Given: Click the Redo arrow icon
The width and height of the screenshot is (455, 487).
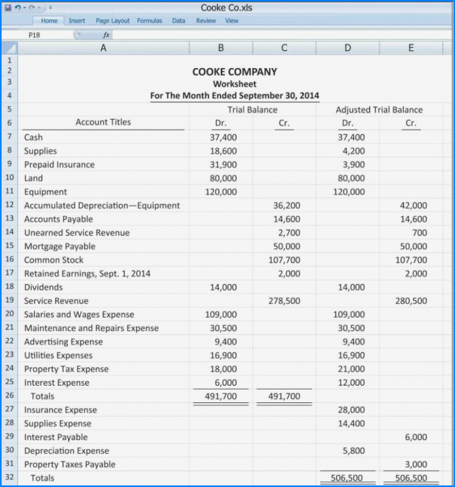Looking at the screenshot, I should tap(32, 8).
